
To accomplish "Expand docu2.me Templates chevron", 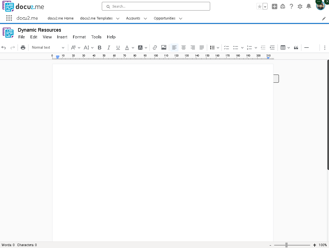I will coord(118,19).
